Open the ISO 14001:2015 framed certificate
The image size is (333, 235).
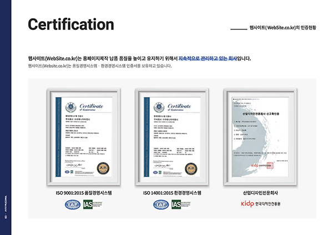(x=172, y=137)
